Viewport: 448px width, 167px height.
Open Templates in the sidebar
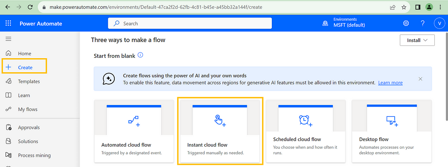[29, 81]
